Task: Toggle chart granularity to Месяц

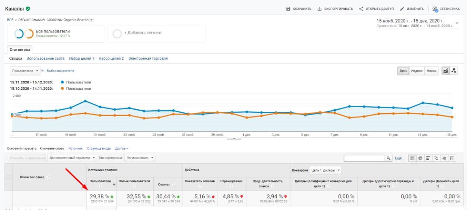Action: click(x=431, y=71)
